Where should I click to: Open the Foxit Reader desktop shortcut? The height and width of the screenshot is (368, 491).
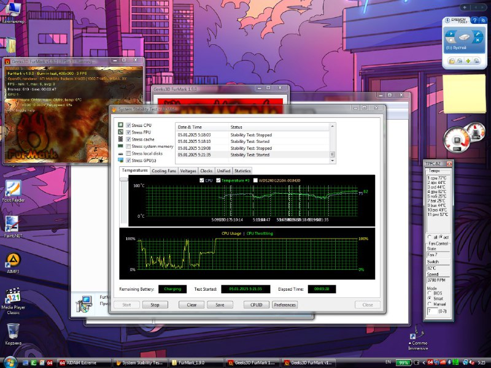click(x=13, y=191)
